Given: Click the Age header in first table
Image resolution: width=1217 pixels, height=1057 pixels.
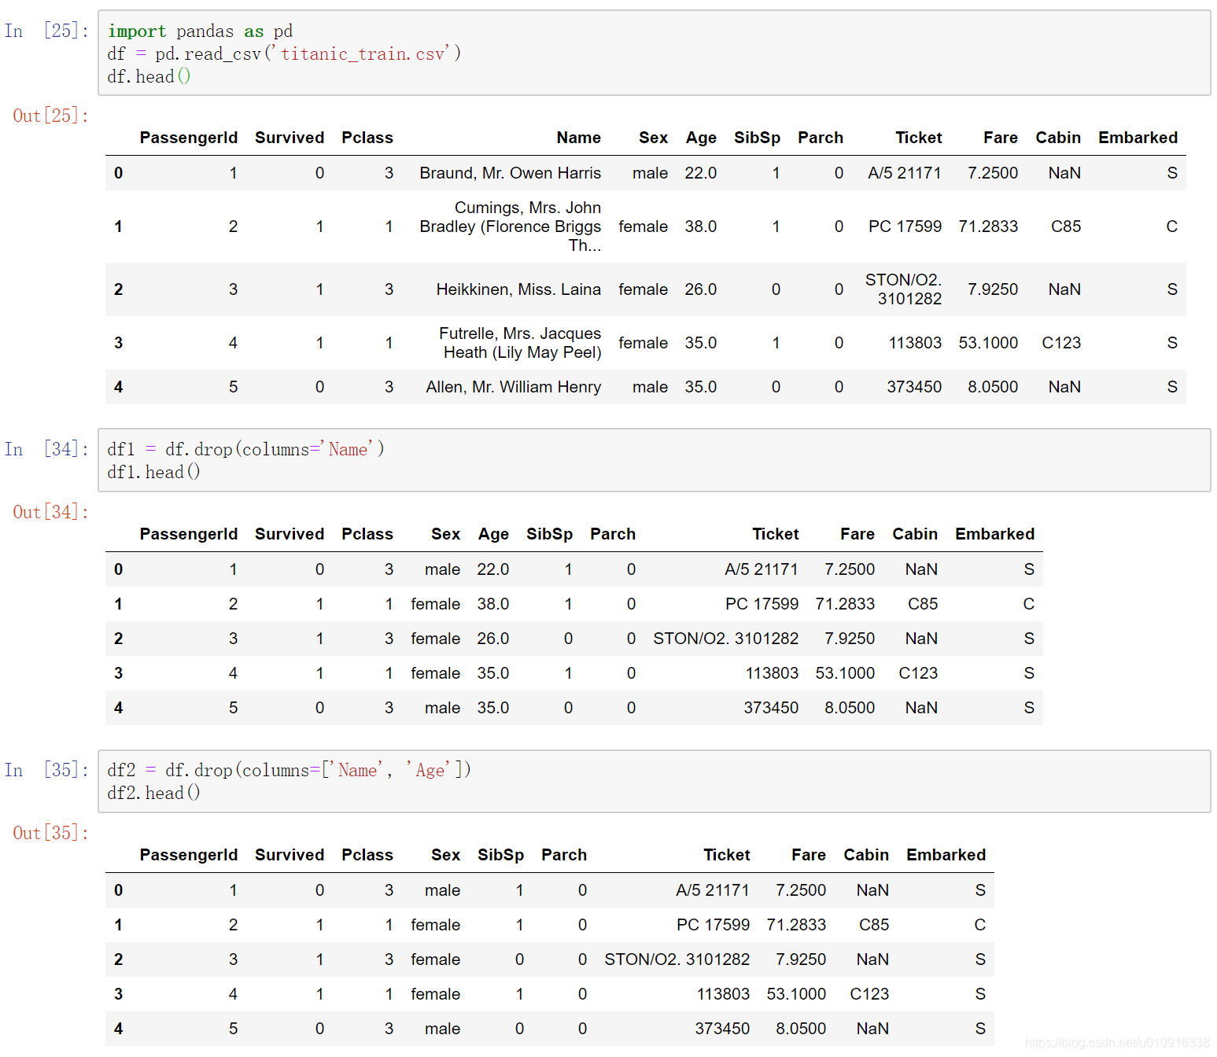Looking at the screenshot, I should (x=701, y=138).
